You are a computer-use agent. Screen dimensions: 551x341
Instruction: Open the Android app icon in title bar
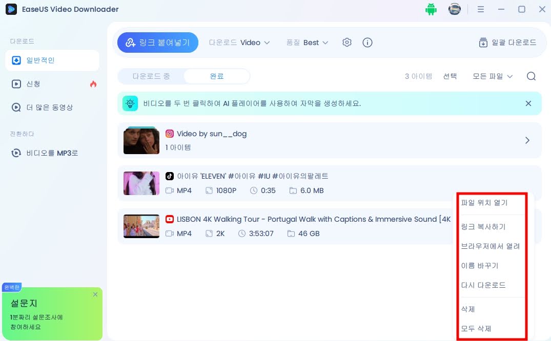point(431,9)
